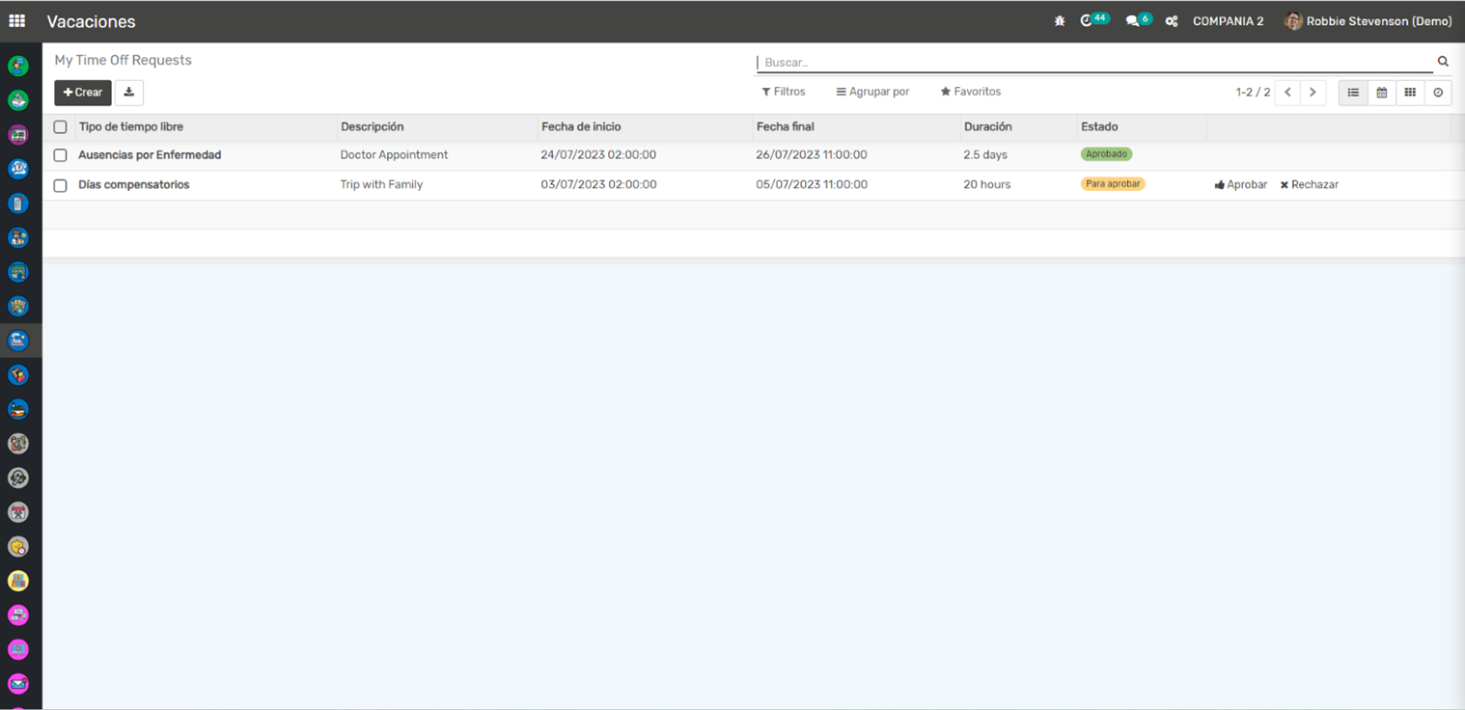The width and height of the screenshot is (1465, 710).
Task: Click Aprobar on the Días compensatorios row
Action: (1241, 184)
